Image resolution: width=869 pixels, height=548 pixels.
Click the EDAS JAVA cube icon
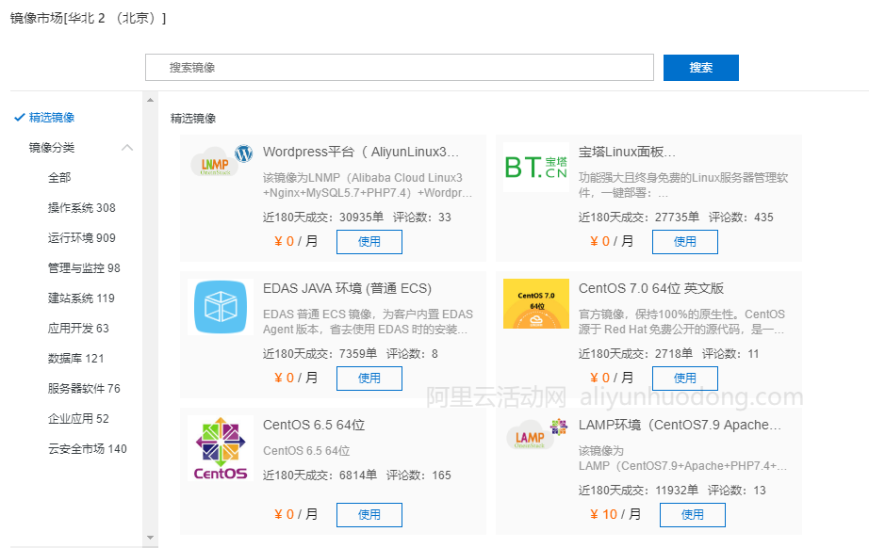coord(221,307)
